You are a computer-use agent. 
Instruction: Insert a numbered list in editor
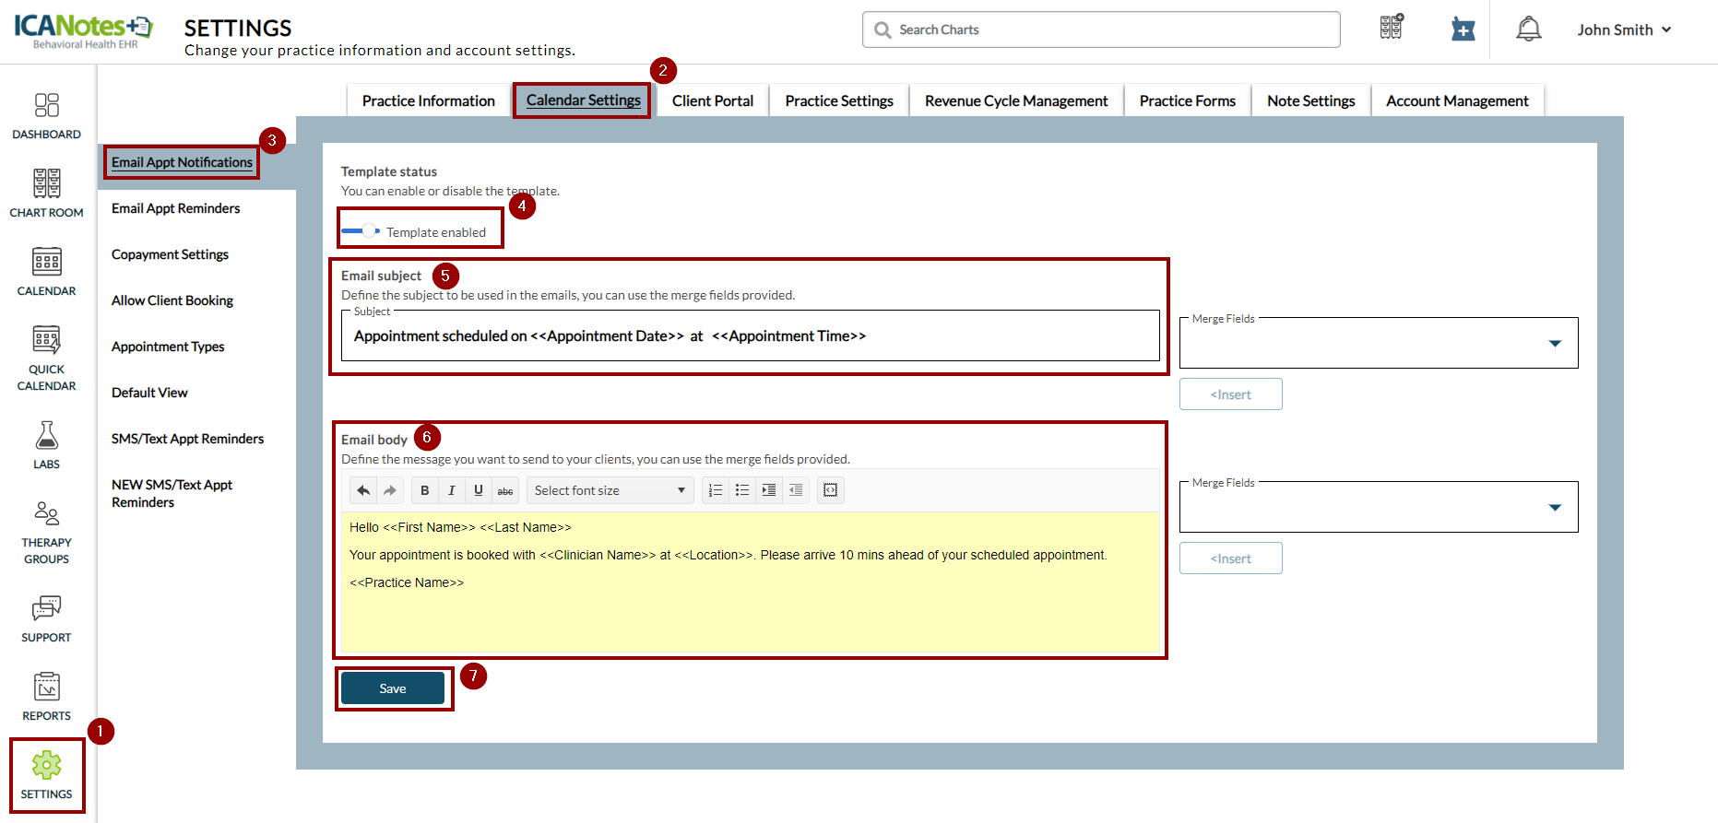tap(715, 490)
